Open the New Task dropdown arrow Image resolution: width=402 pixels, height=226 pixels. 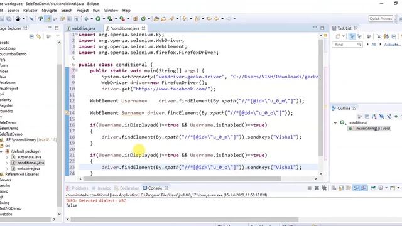tap(344, 36)
